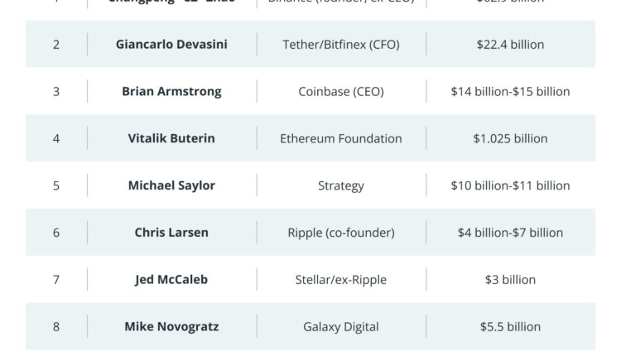Select the Ripple (co-founder) cell

pyautogui.click(x=341, y=233)
